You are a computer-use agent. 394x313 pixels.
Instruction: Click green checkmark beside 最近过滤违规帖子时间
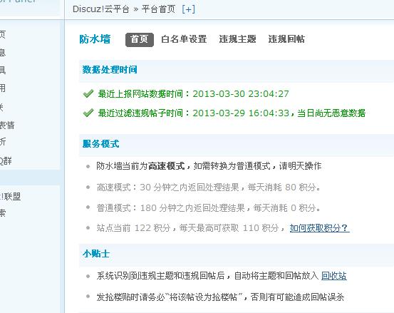[88, 113]
